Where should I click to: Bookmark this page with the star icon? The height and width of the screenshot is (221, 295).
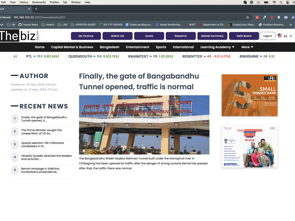248,17
